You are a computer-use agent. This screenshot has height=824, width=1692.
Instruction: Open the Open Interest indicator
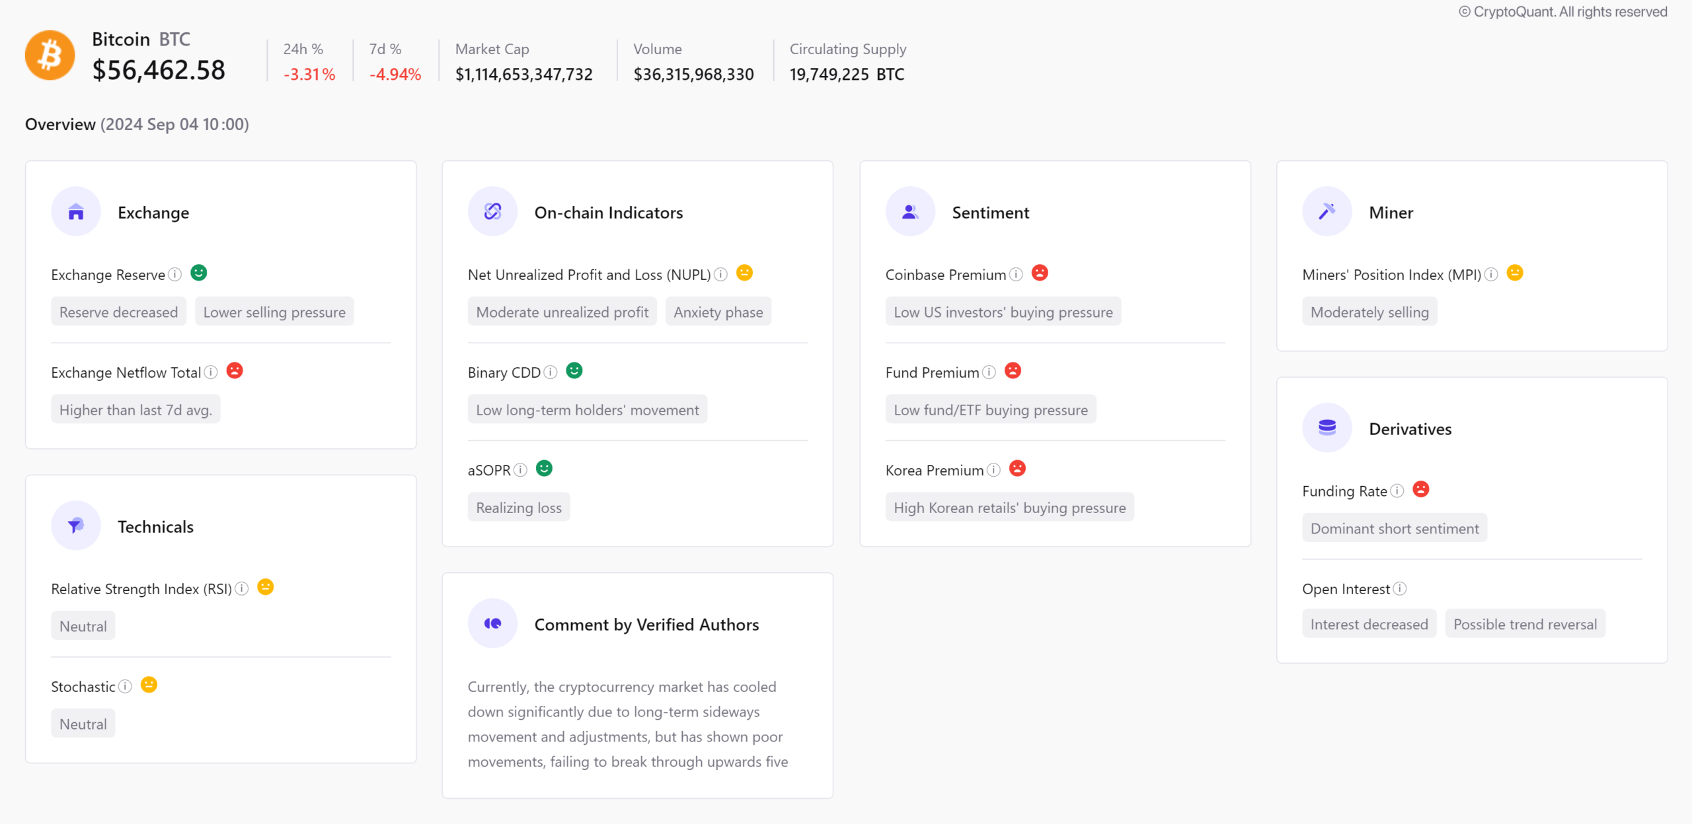coord(1346,589)
